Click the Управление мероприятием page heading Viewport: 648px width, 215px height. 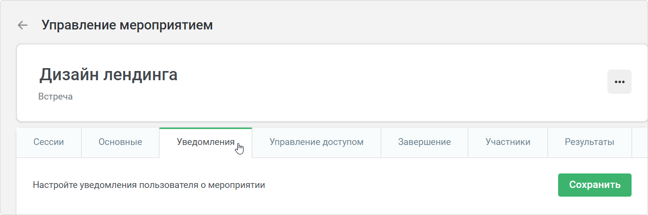[127, 25]
